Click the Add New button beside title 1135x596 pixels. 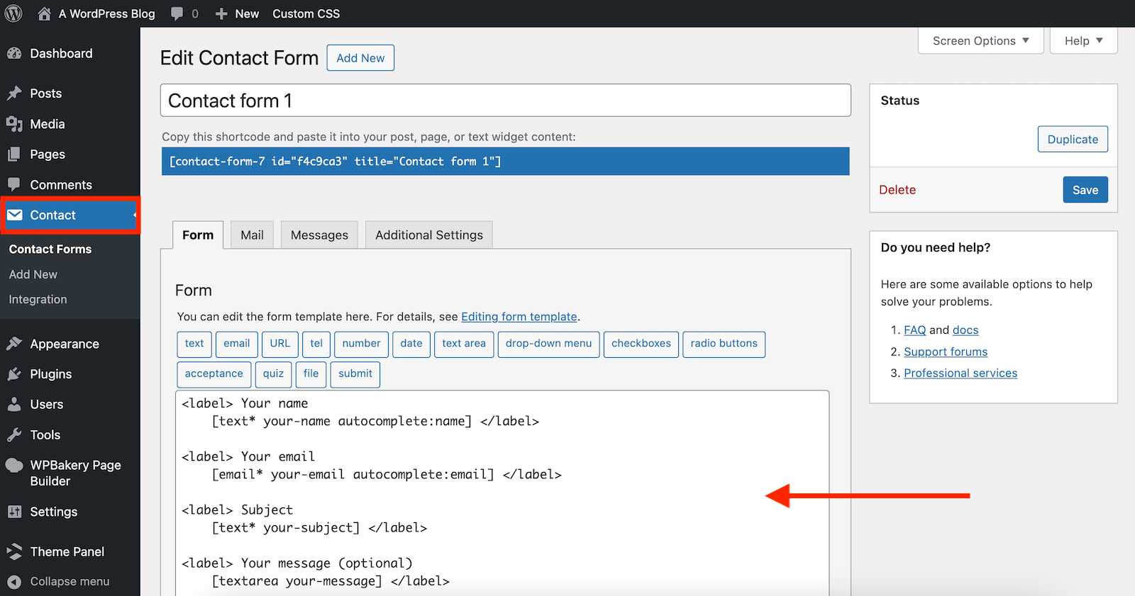[x=360, y=58]
